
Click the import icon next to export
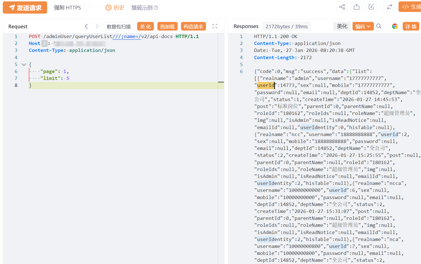pyautogui.click(x=371, y=7)
